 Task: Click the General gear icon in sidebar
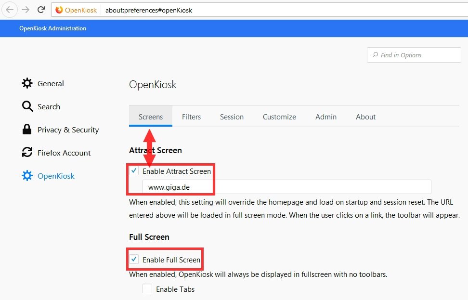[27, 83]
